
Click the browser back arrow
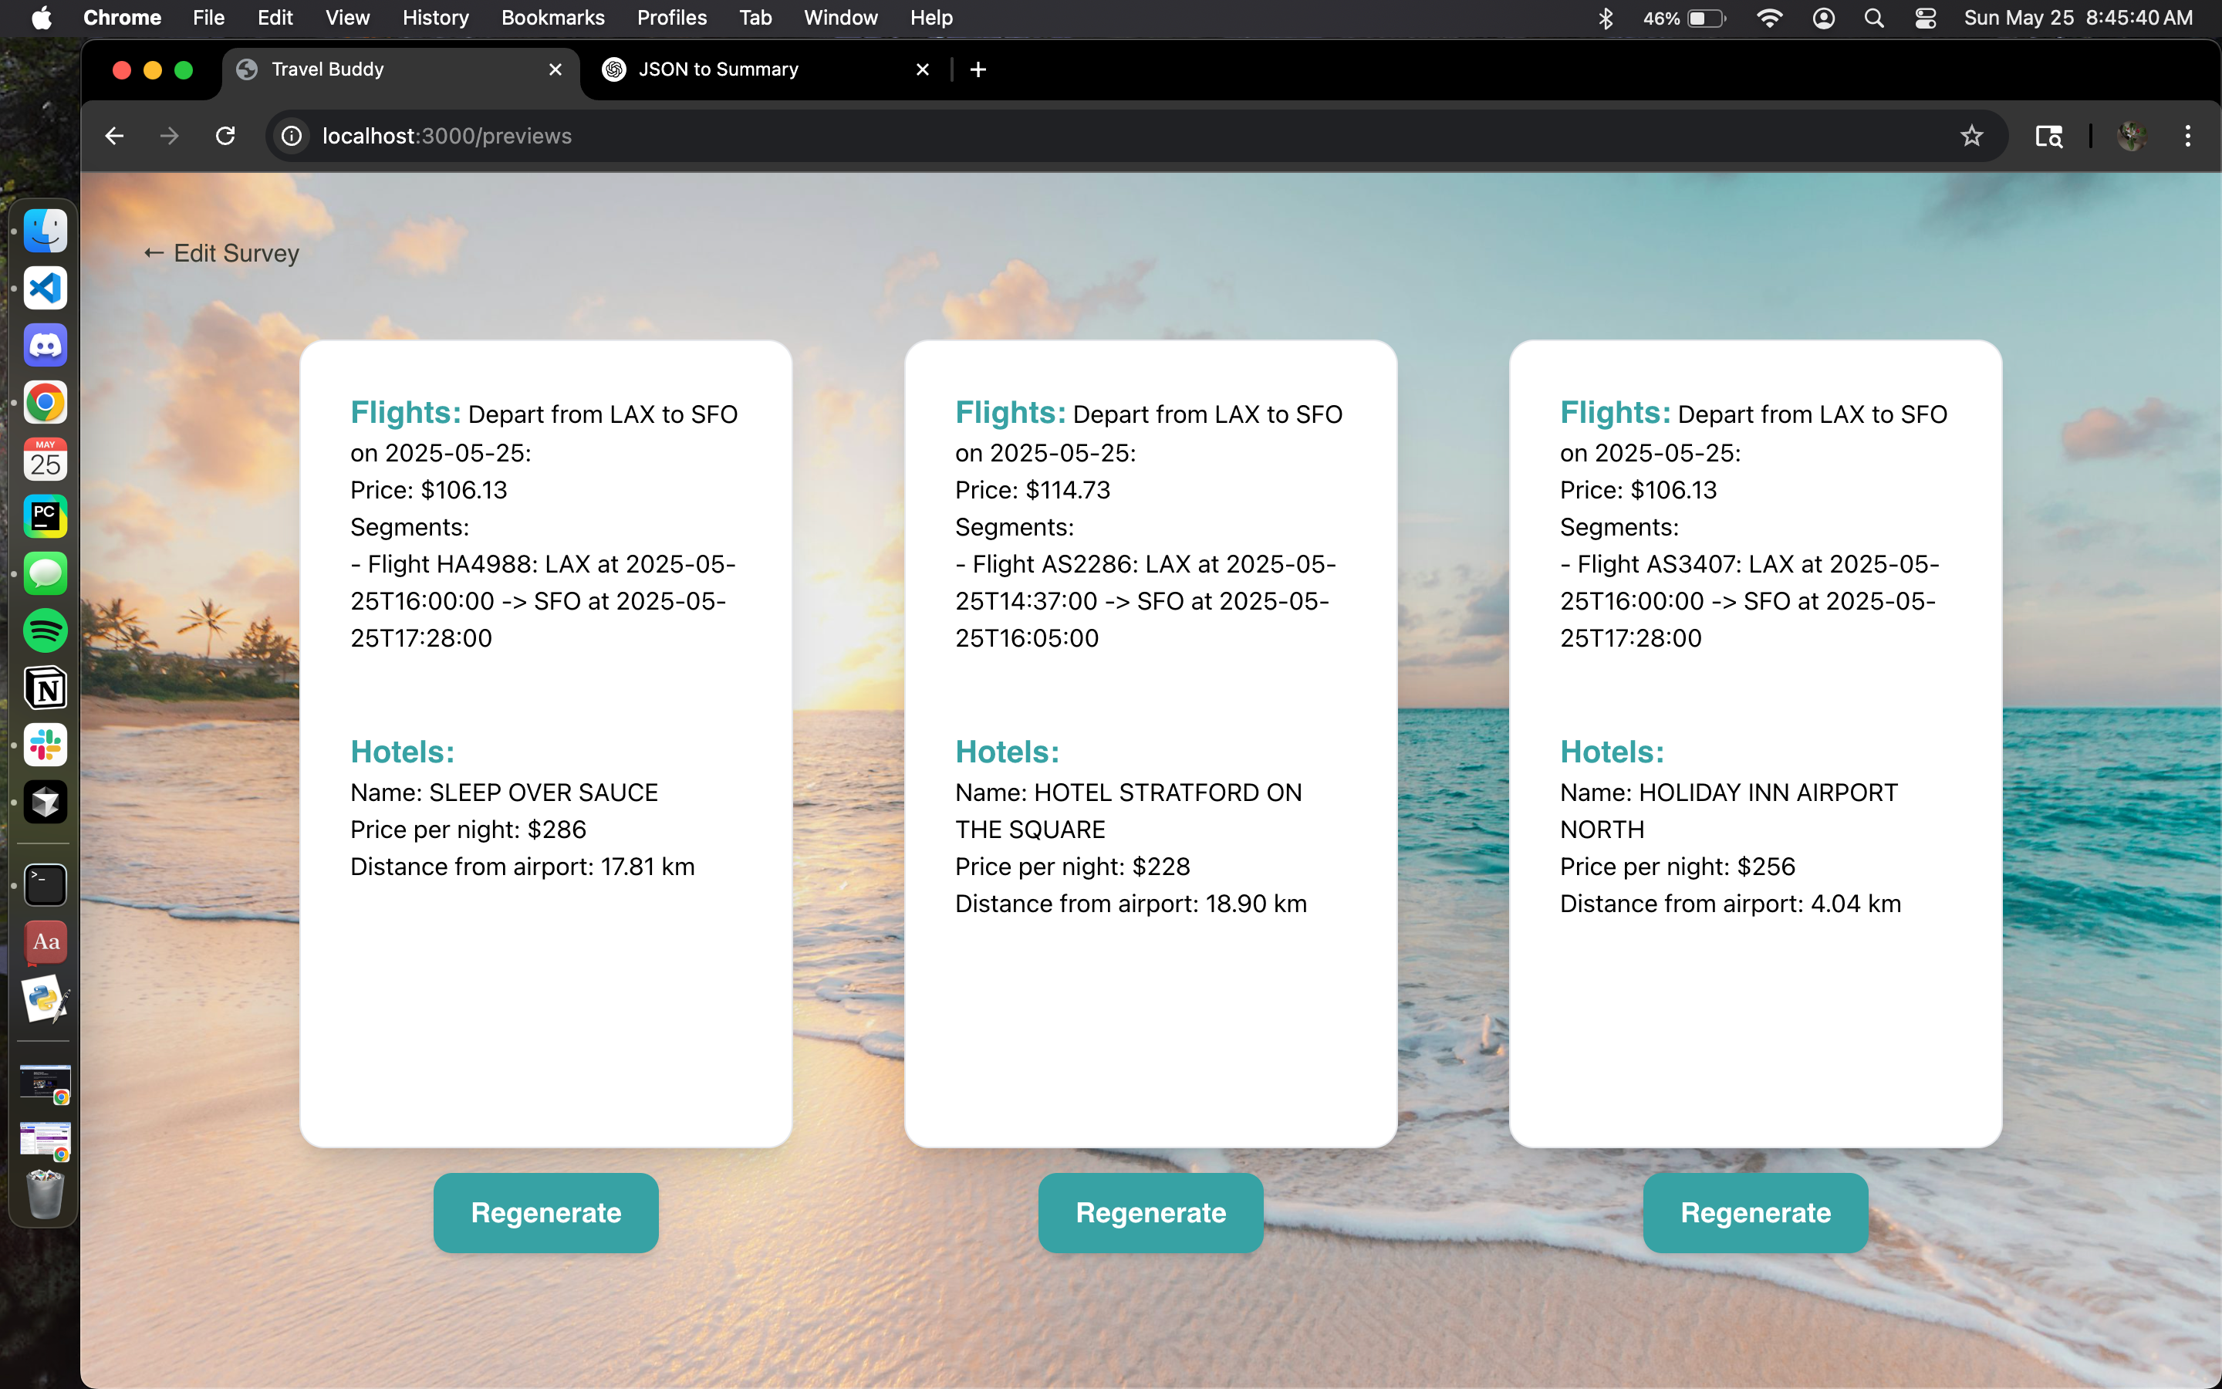pyautogui.click(x=114, y=136)
